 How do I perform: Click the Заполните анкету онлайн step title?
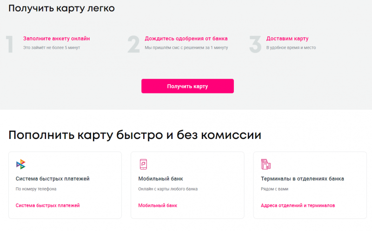point(56,39)
